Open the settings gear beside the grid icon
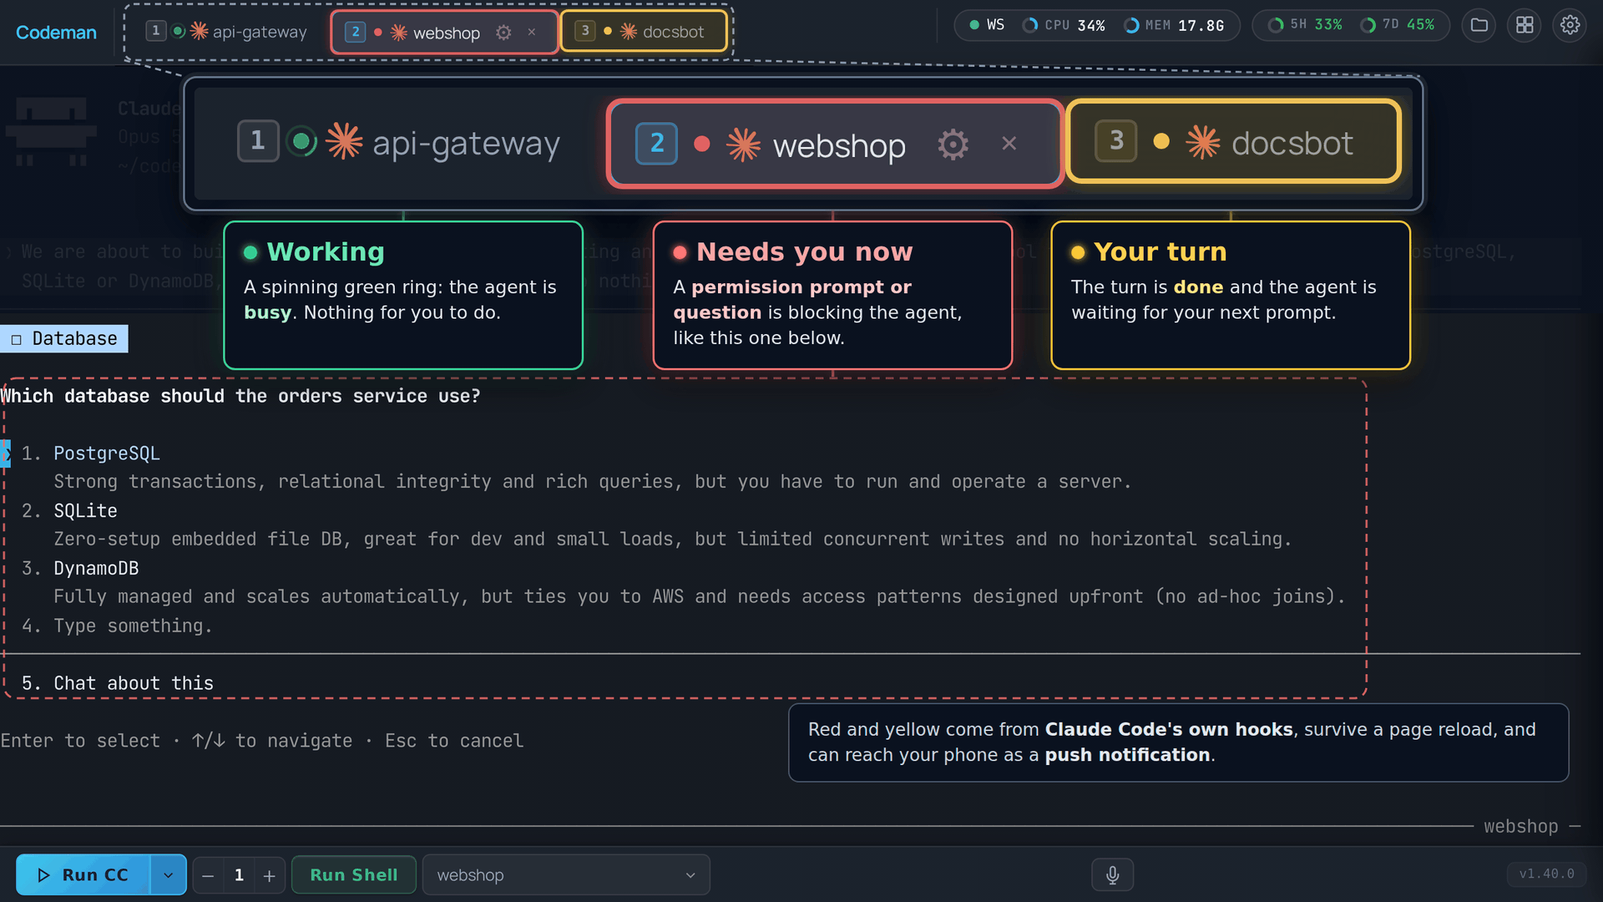The width and height of the screenshot is (1603, 902). pos(1570,25)
